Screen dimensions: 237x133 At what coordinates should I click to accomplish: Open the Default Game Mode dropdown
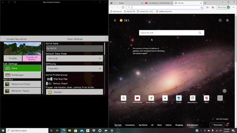[x=74, y=58]
